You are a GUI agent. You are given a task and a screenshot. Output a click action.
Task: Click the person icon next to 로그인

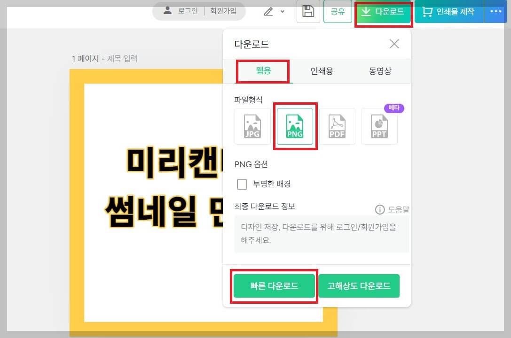point(168,11)
